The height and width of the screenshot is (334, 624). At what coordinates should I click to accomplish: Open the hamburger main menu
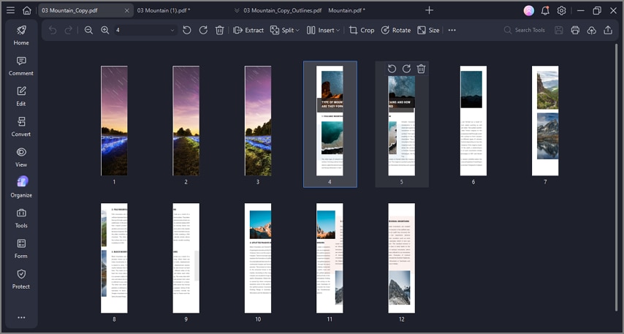click(x=11, y=10)
